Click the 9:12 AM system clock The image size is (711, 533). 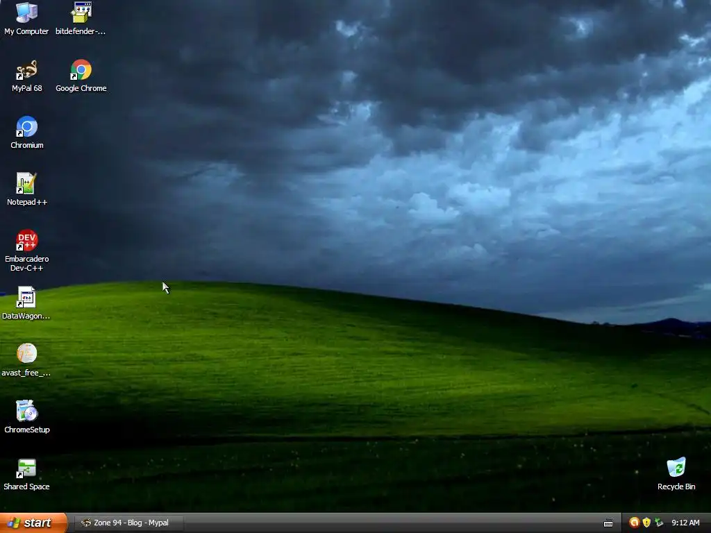pos(685,523)
